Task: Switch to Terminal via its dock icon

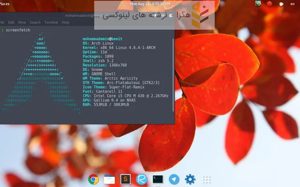Action: coord(157,180)
